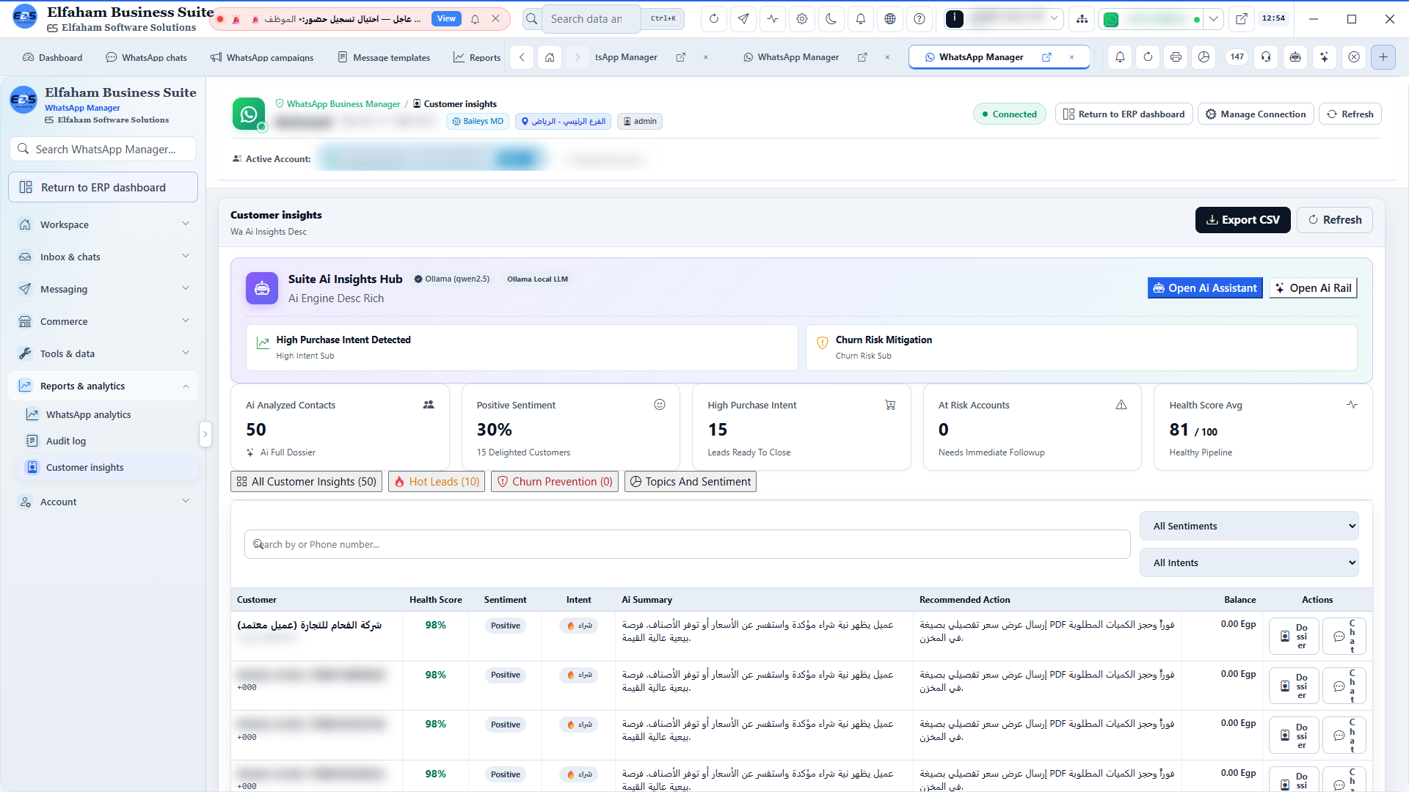Open Chat for شركة الفخام للتجارة row
Viewport: 1409px width, 792px height.
point(1344,636)
